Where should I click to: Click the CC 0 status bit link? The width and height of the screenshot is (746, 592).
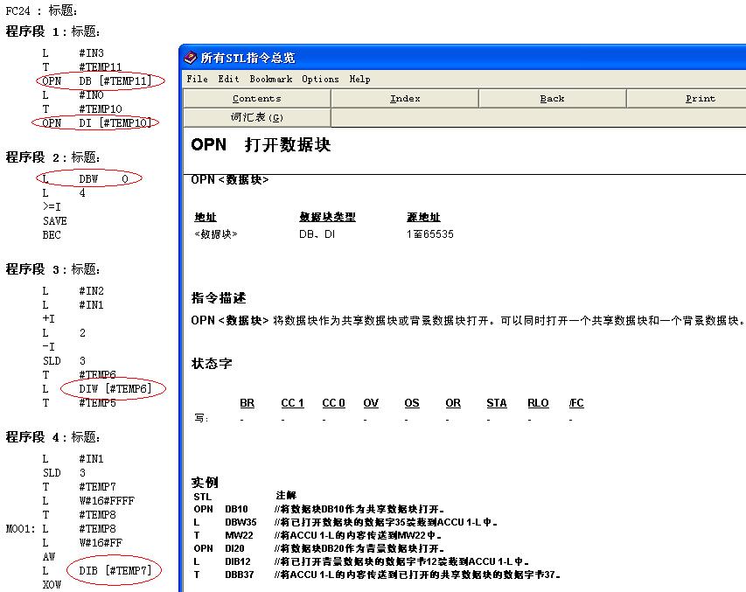point(333,403)
